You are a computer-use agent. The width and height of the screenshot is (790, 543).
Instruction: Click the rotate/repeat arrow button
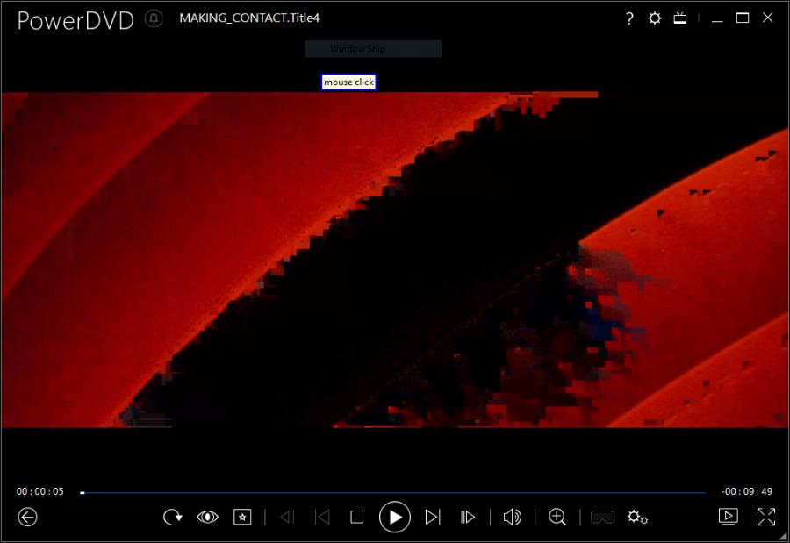(172, 517)
